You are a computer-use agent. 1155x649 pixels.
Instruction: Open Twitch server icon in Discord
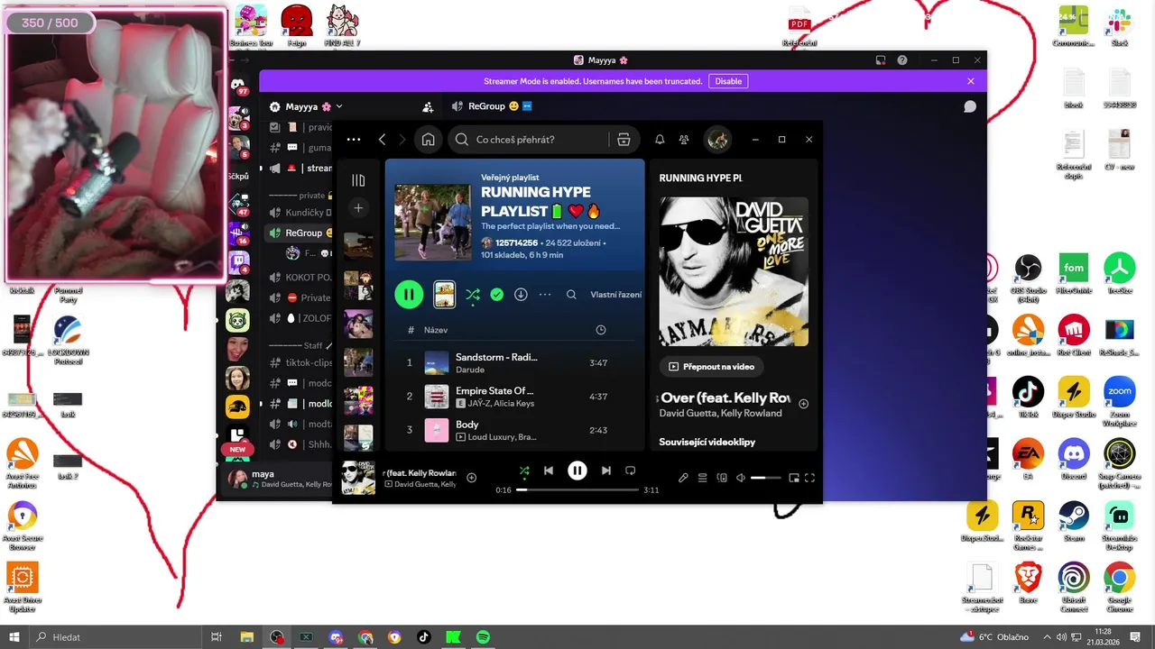pos(238,262)
